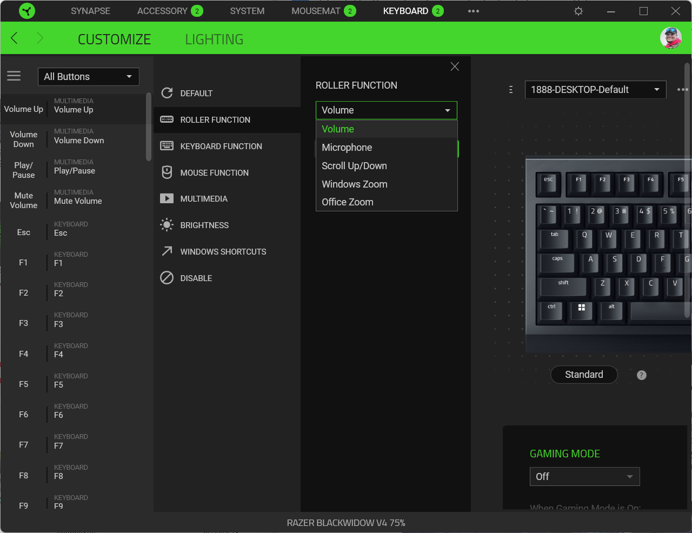Switch to the Synapse tab

tap(90, 11)
